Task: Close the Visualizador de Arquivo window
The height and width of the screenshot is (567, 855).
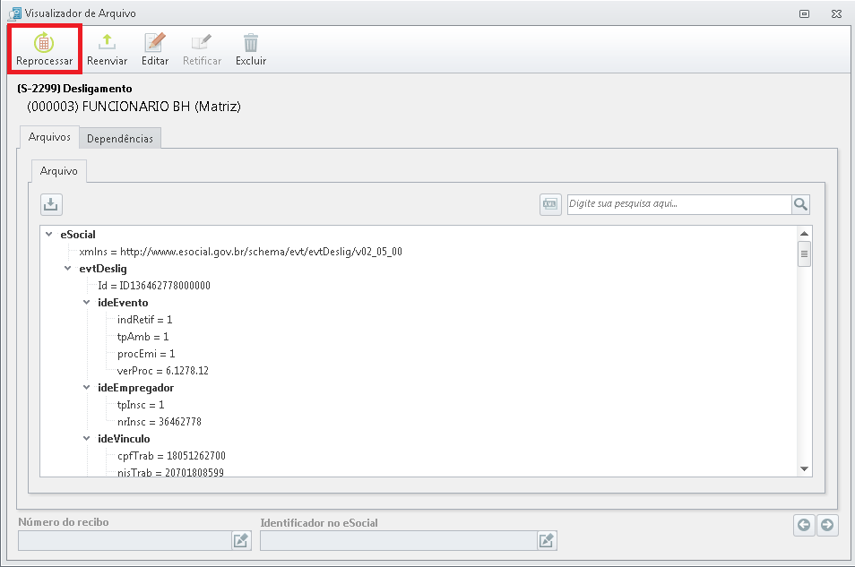Action: click(836, 13)
